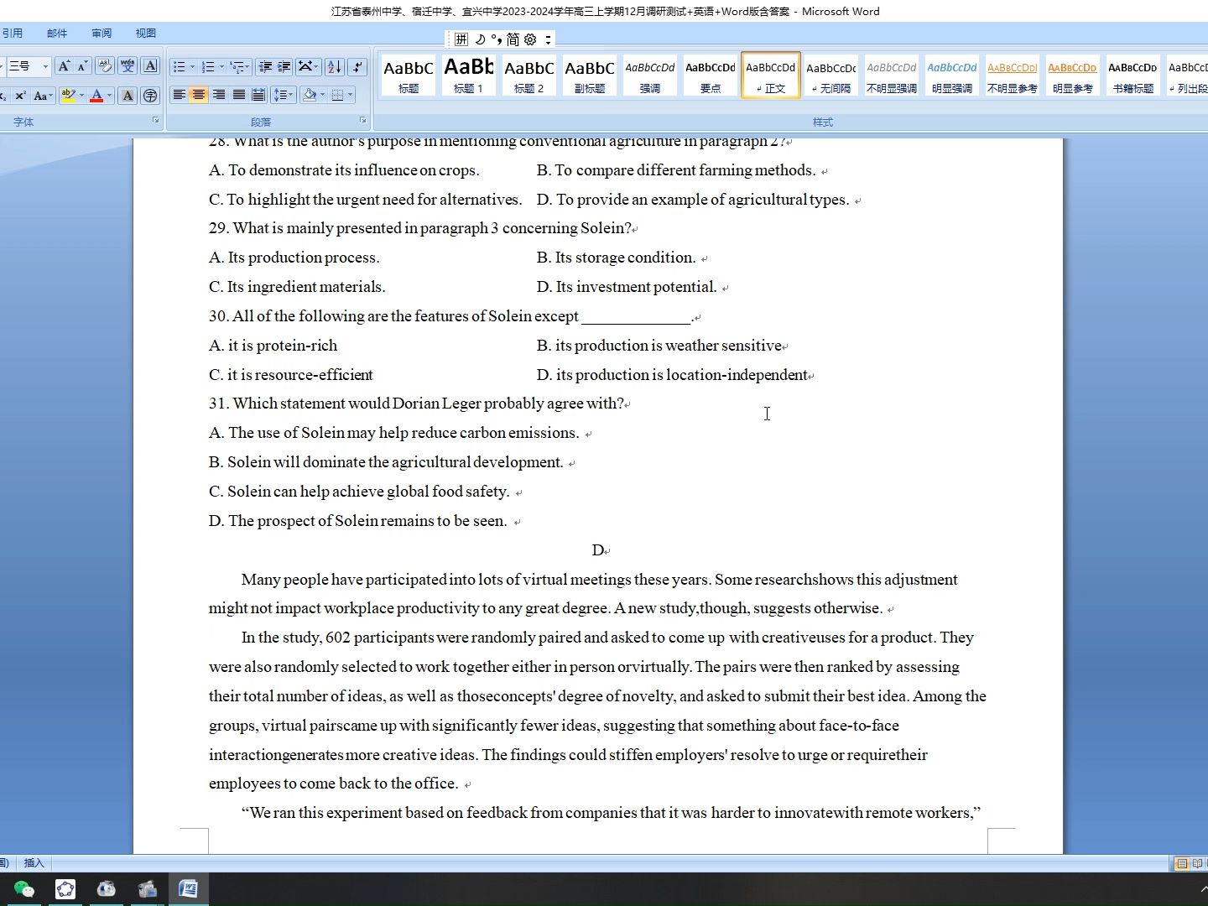Image resolution: width=1208 pixels, height=906 pixels.
Task: Increase paragraph indent
Action: (x=284, y=66)
